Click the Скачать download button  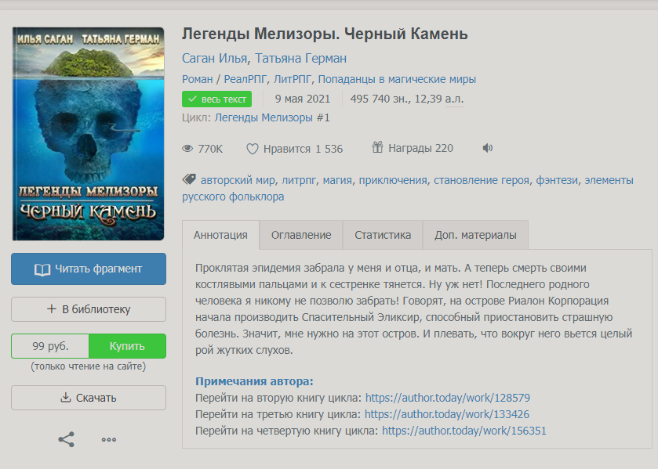coord(89,398)
